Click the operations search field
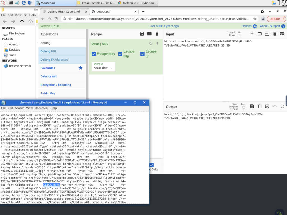 pyautogui.click(x=62, y=43)
